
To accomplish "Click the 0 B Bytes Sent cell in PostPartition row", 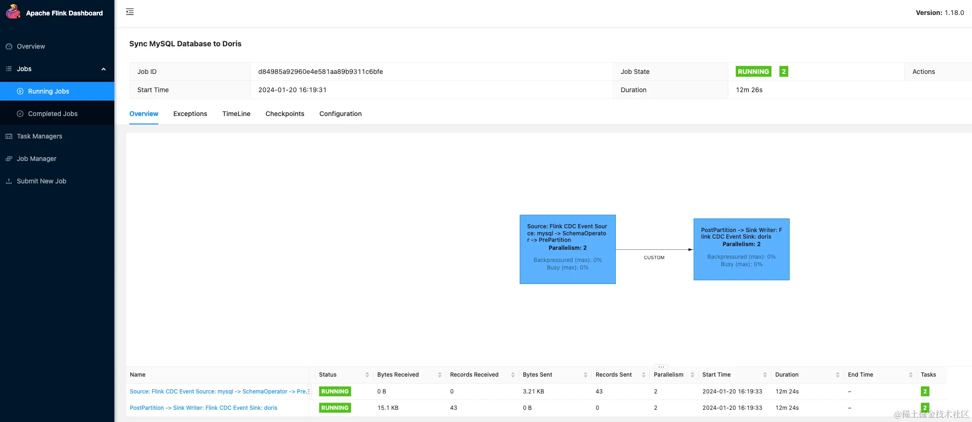I will [x=527, y=408].
